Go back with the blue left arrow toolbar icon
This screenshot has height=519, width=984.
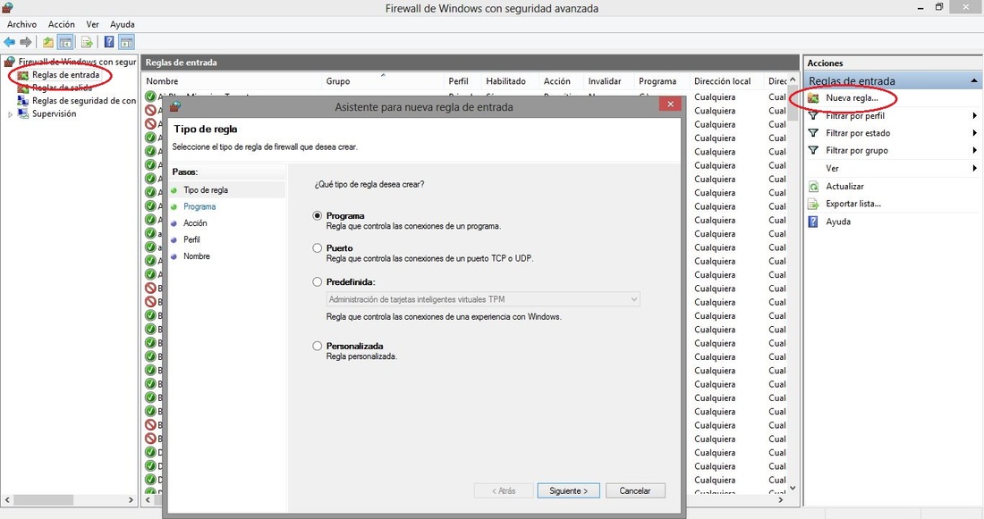tap(10, 42)
